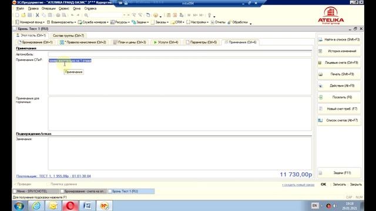
Task: Expand the Номерной фонд dropdown menu
Action: pos(30,22)
